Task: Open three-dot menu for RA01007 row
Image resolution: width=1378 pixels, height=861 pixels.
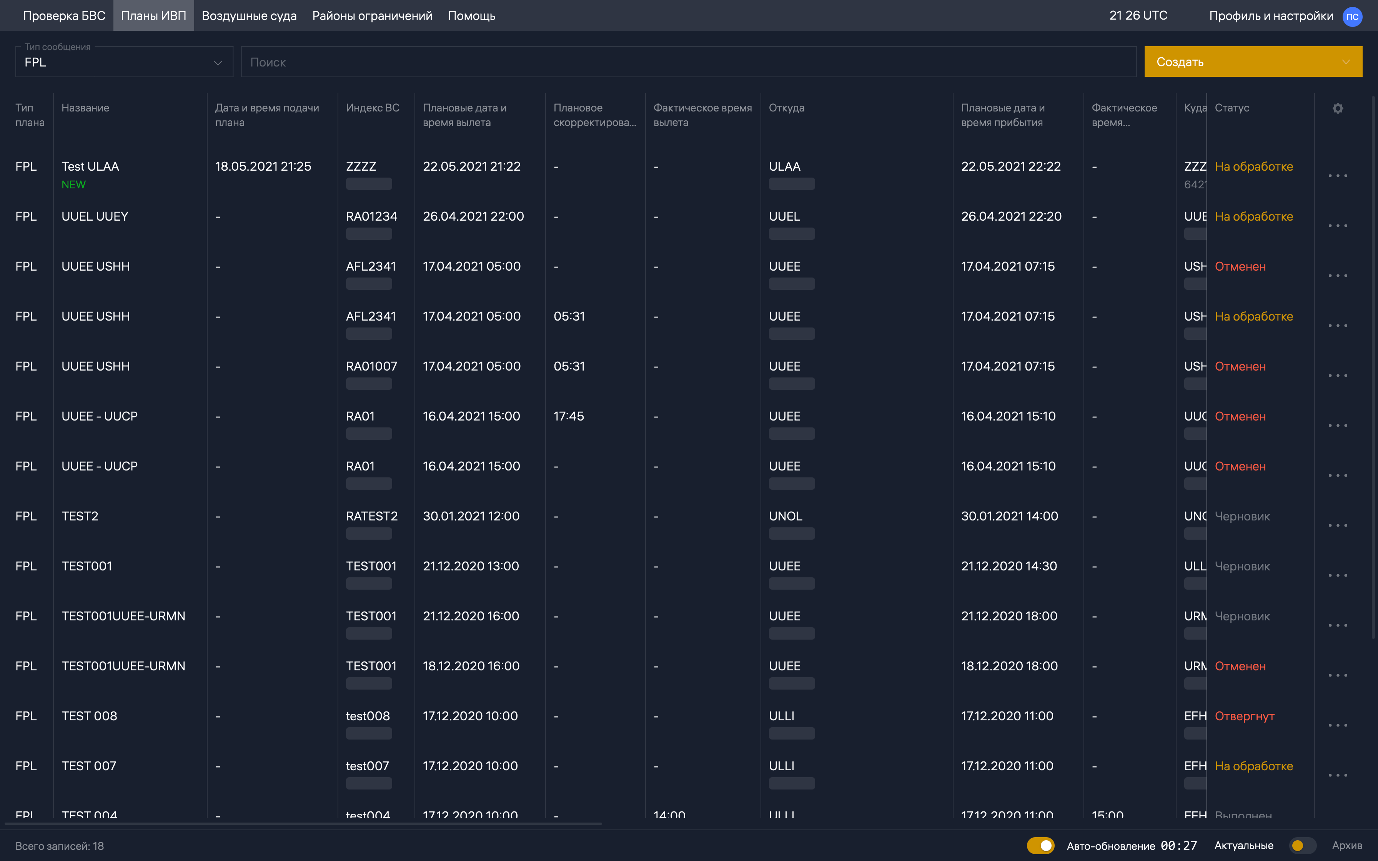Action: click(x=1338, y=376)
